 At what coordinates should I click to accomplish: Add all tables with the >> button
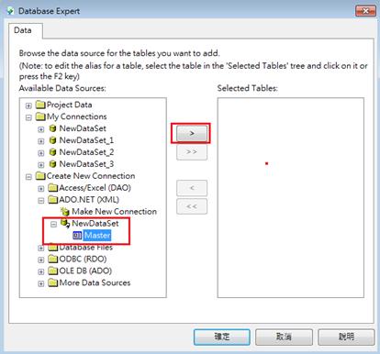(192, 152)
